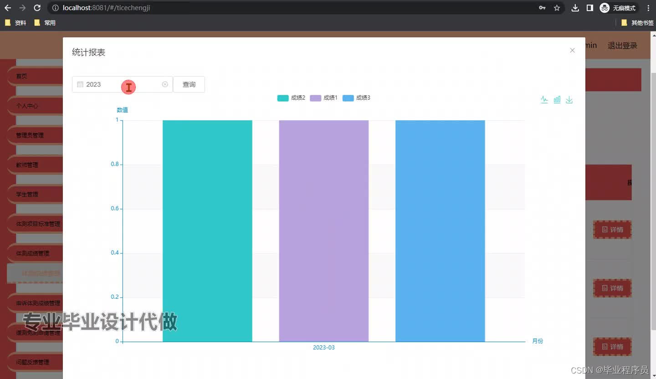
Task: Open 学生管理 sidebar menu
Action: (x=35, y=194)
